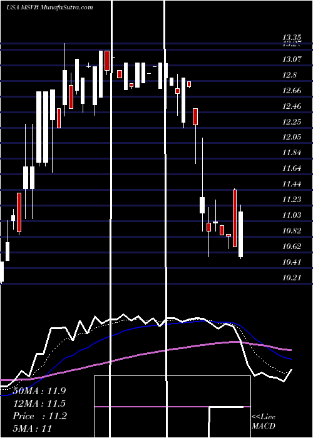Click the 12.05 price axis label
The image size is (313, 438).
(292, 137)
